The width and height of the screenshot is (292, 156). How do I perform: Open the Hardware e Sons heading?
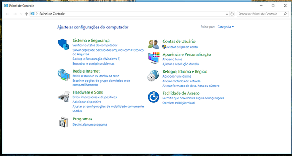pyautogui.click(x=88, y=92)
